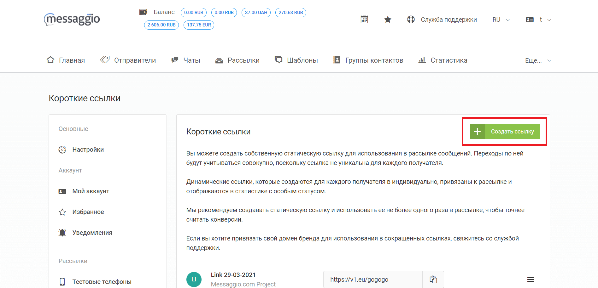Click the 270.63 RUB balance badge
598x288 pixels.
(291, 13)
